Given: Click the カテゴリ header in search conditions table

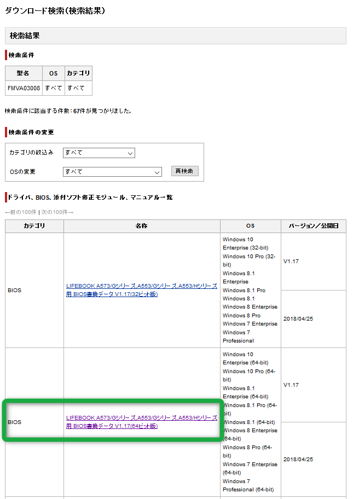Looking at the screenshot, I should (78, 73).
